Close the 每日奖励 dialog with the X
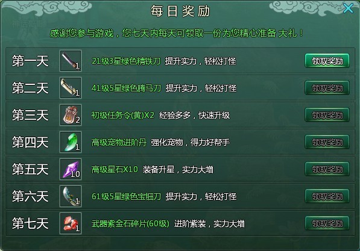Screen dimensions: 360x251 pos(349,8)
